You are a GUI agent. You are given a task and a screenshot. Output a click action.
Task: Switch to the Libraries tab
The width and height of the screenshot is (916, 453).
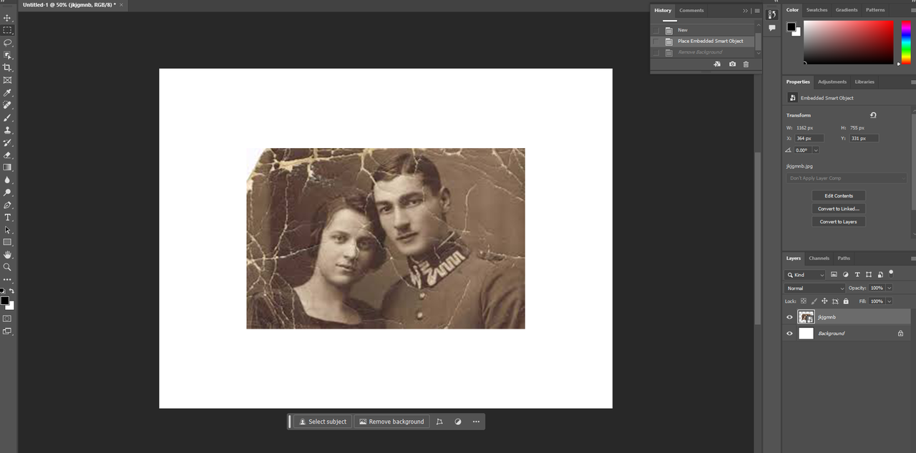(x=864, y=82)
